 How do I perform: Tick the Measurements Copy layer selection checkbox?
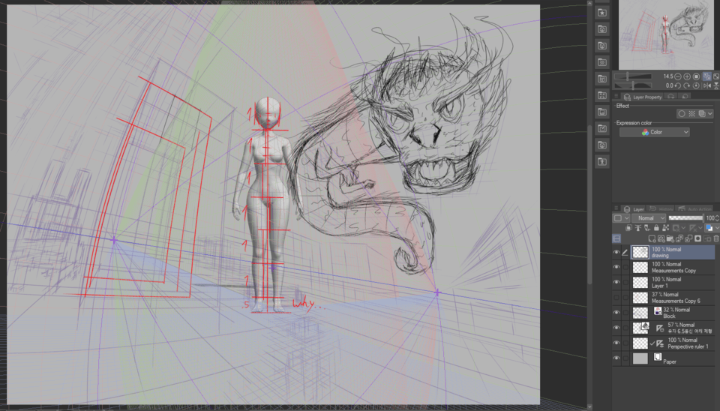625,267
